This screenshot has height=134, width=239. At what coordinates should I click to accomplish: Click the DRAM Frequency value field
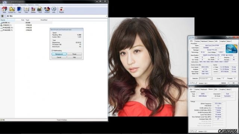[218, 104]
